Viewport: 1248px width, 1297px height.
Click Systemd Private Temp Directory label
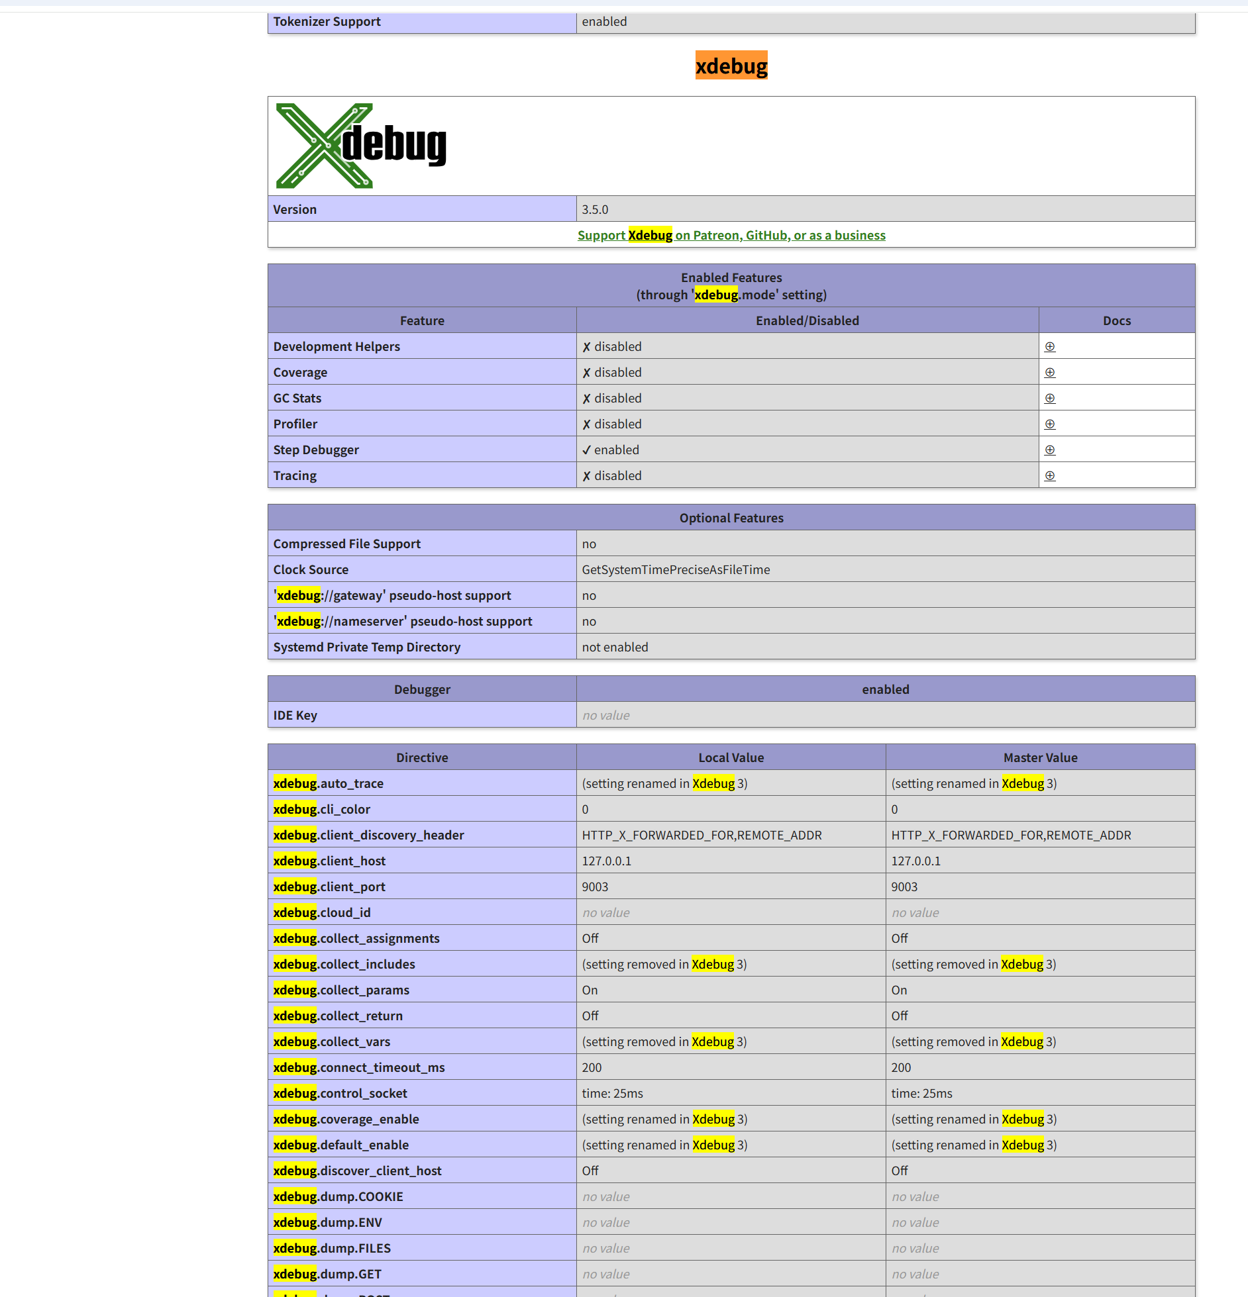point(366,647)
